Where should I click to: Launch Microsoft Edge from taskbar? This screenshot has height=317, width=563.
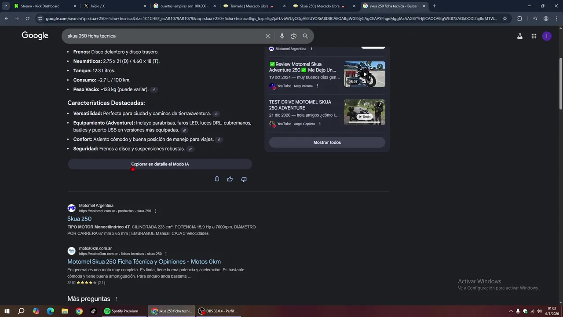50,311
